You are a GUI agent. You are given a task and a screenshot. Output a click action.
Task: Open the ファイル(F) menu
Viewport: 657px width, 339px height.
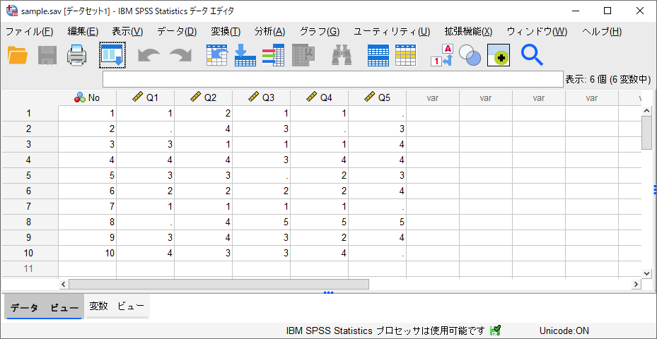click(x=29, y=31)
